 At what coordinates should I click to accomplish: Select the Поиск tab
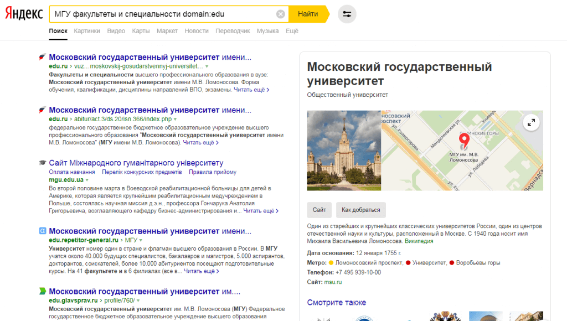(58, 31)
